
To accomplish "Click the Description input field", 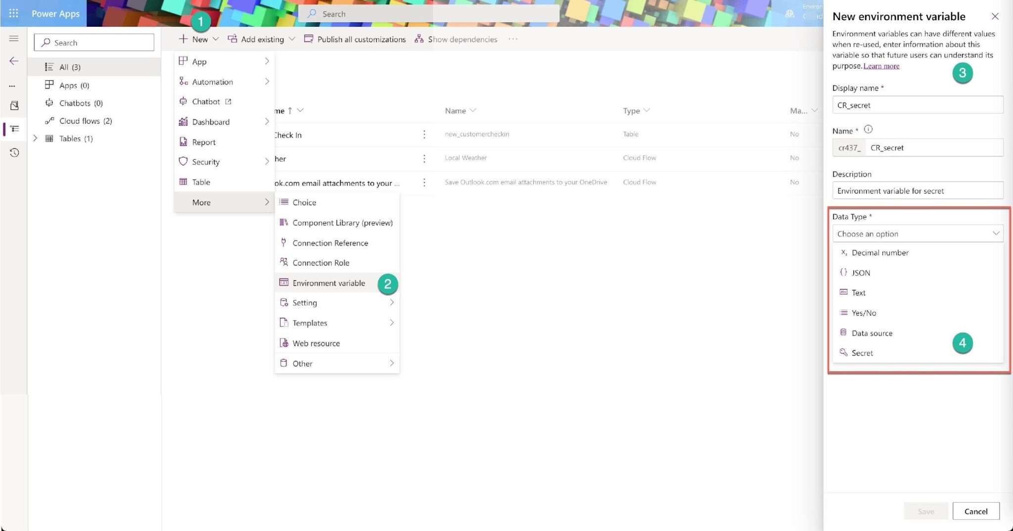I will pos(918,191).
